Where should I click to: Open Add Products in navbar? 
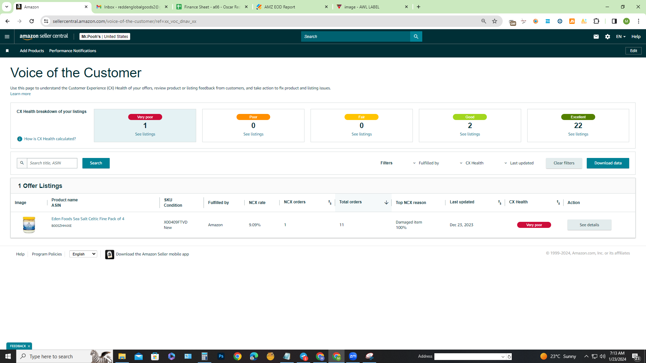[32, 51]
